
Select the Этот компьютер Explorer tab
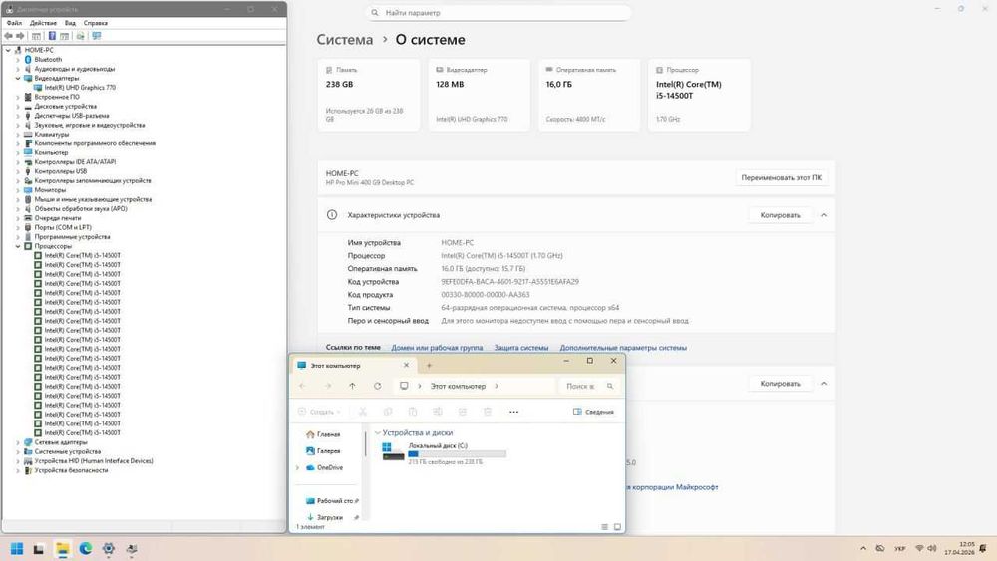[354, 366]
